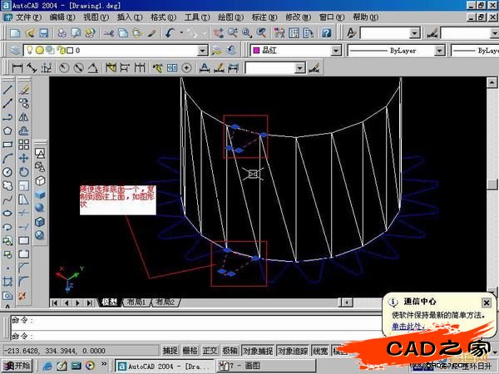
Task: Select the Mirror modify tool
Action: (23, 116)
